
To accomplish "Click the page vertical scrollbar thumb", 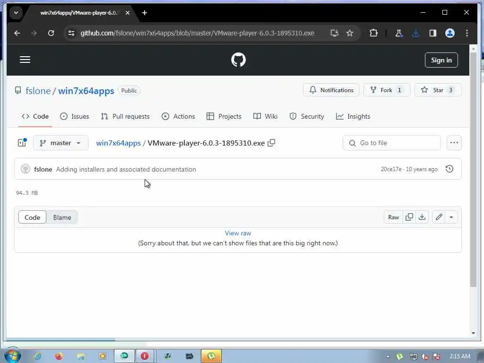I will pyautogui.click(x=473, y=170).
